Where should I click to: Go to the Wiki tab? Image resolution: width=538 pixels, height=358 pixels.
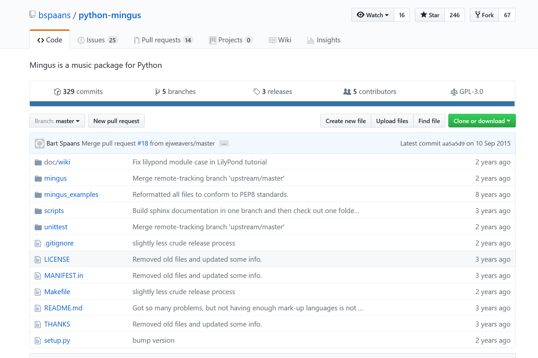pyautogui.click(x=280, y=40)
